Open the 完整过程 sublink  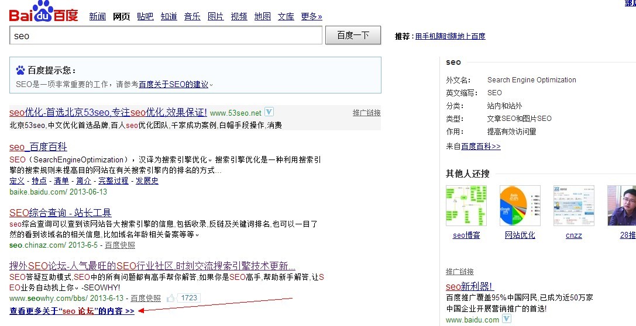(x=114, y=181)
